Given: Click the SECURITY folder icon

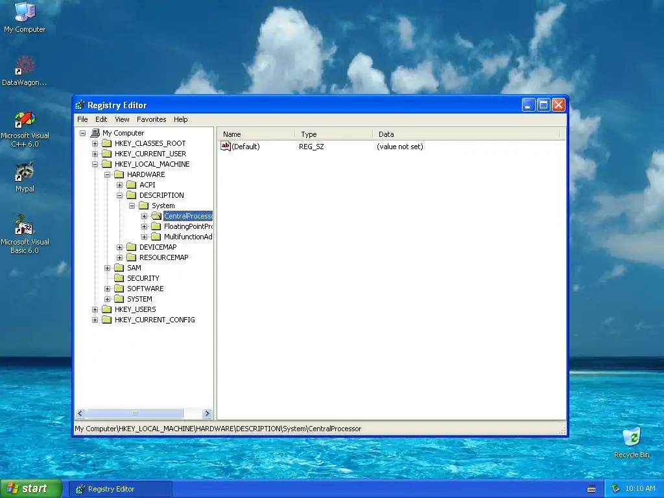Looking at the screenshot, I should (x=119, y=278).
